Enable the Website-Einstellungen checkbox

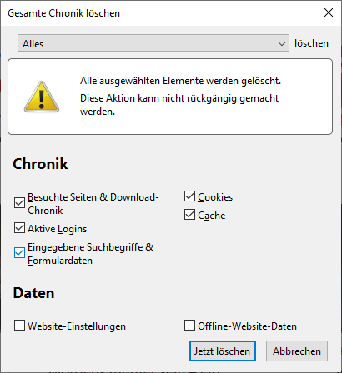(x=19, y=326)
